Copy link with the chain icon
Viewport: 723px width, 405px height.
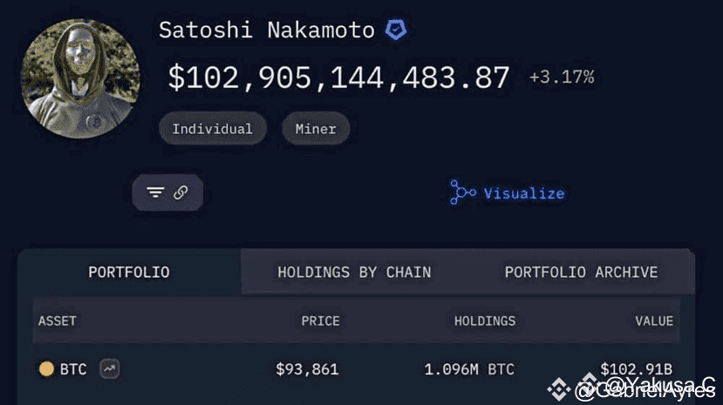tap(181, 192)
